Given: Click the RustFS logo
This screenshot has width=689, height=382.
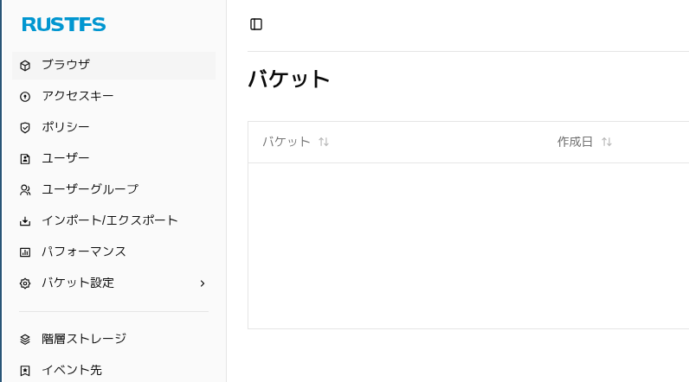Looking at the screenshot, I should click(x=64, y=24).
